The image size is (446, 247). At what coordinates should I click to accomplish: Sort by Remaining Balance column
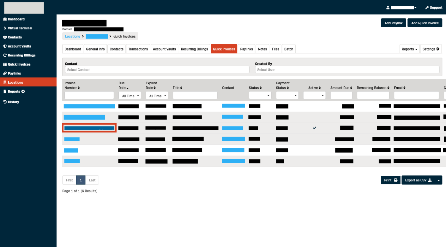click(x=373, y=88)
